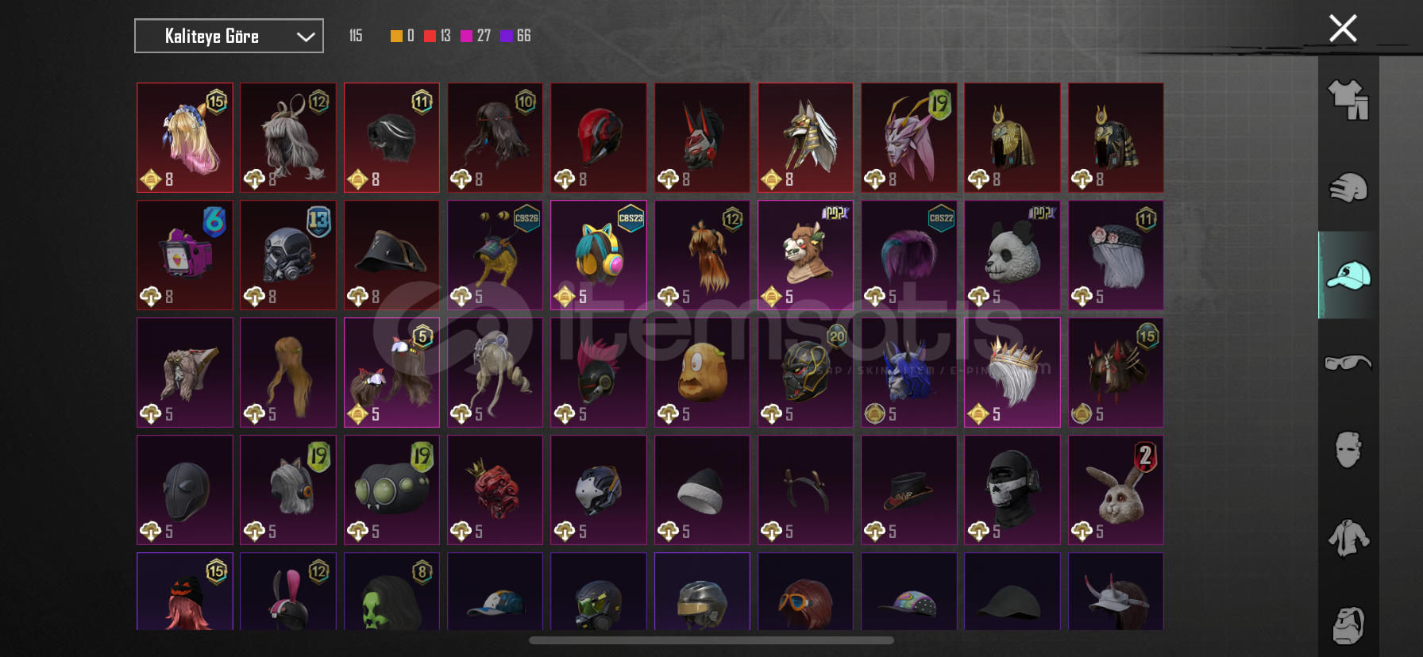Open the glasses category icon

point(1348,363)
